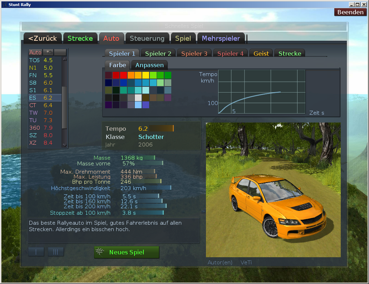Open the Strecke main tab
The height and width of the screenshot is (284, 369).
click(80, 38)
